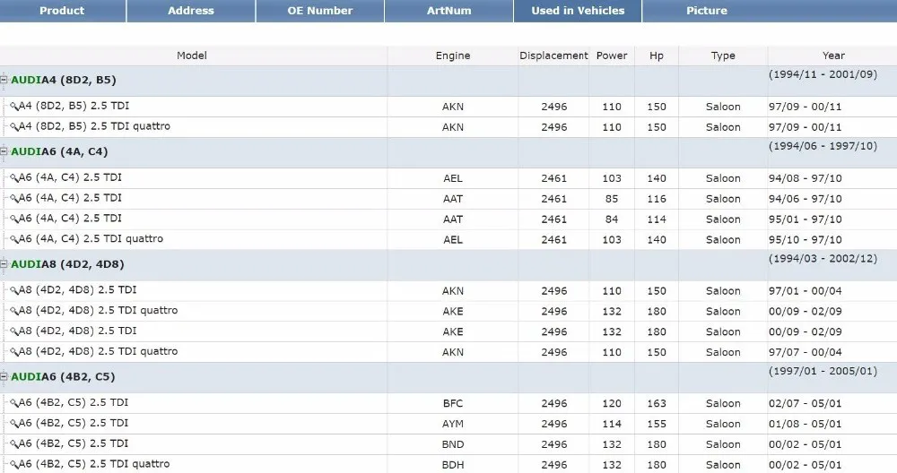897x473 pixels.
Task: Click year cell 02/07 - 05/01
Action: coord(805,403)
